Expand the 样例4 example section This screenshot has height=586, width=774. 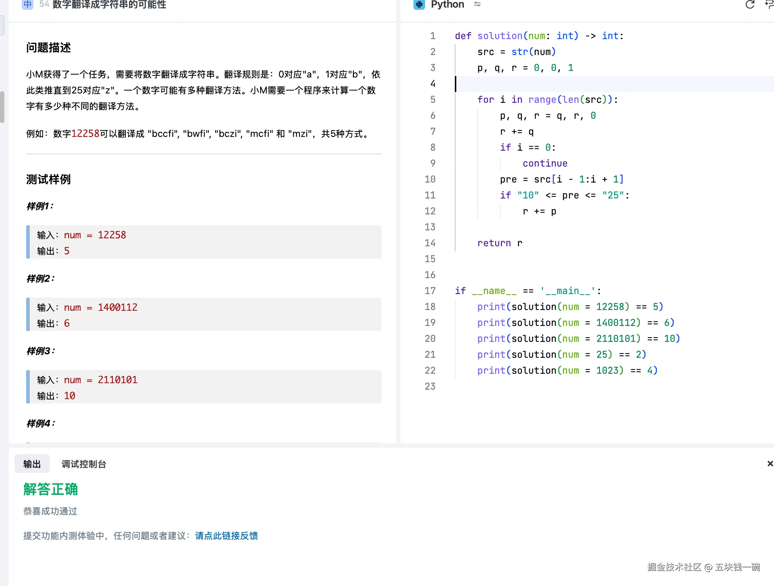point(40,423)
